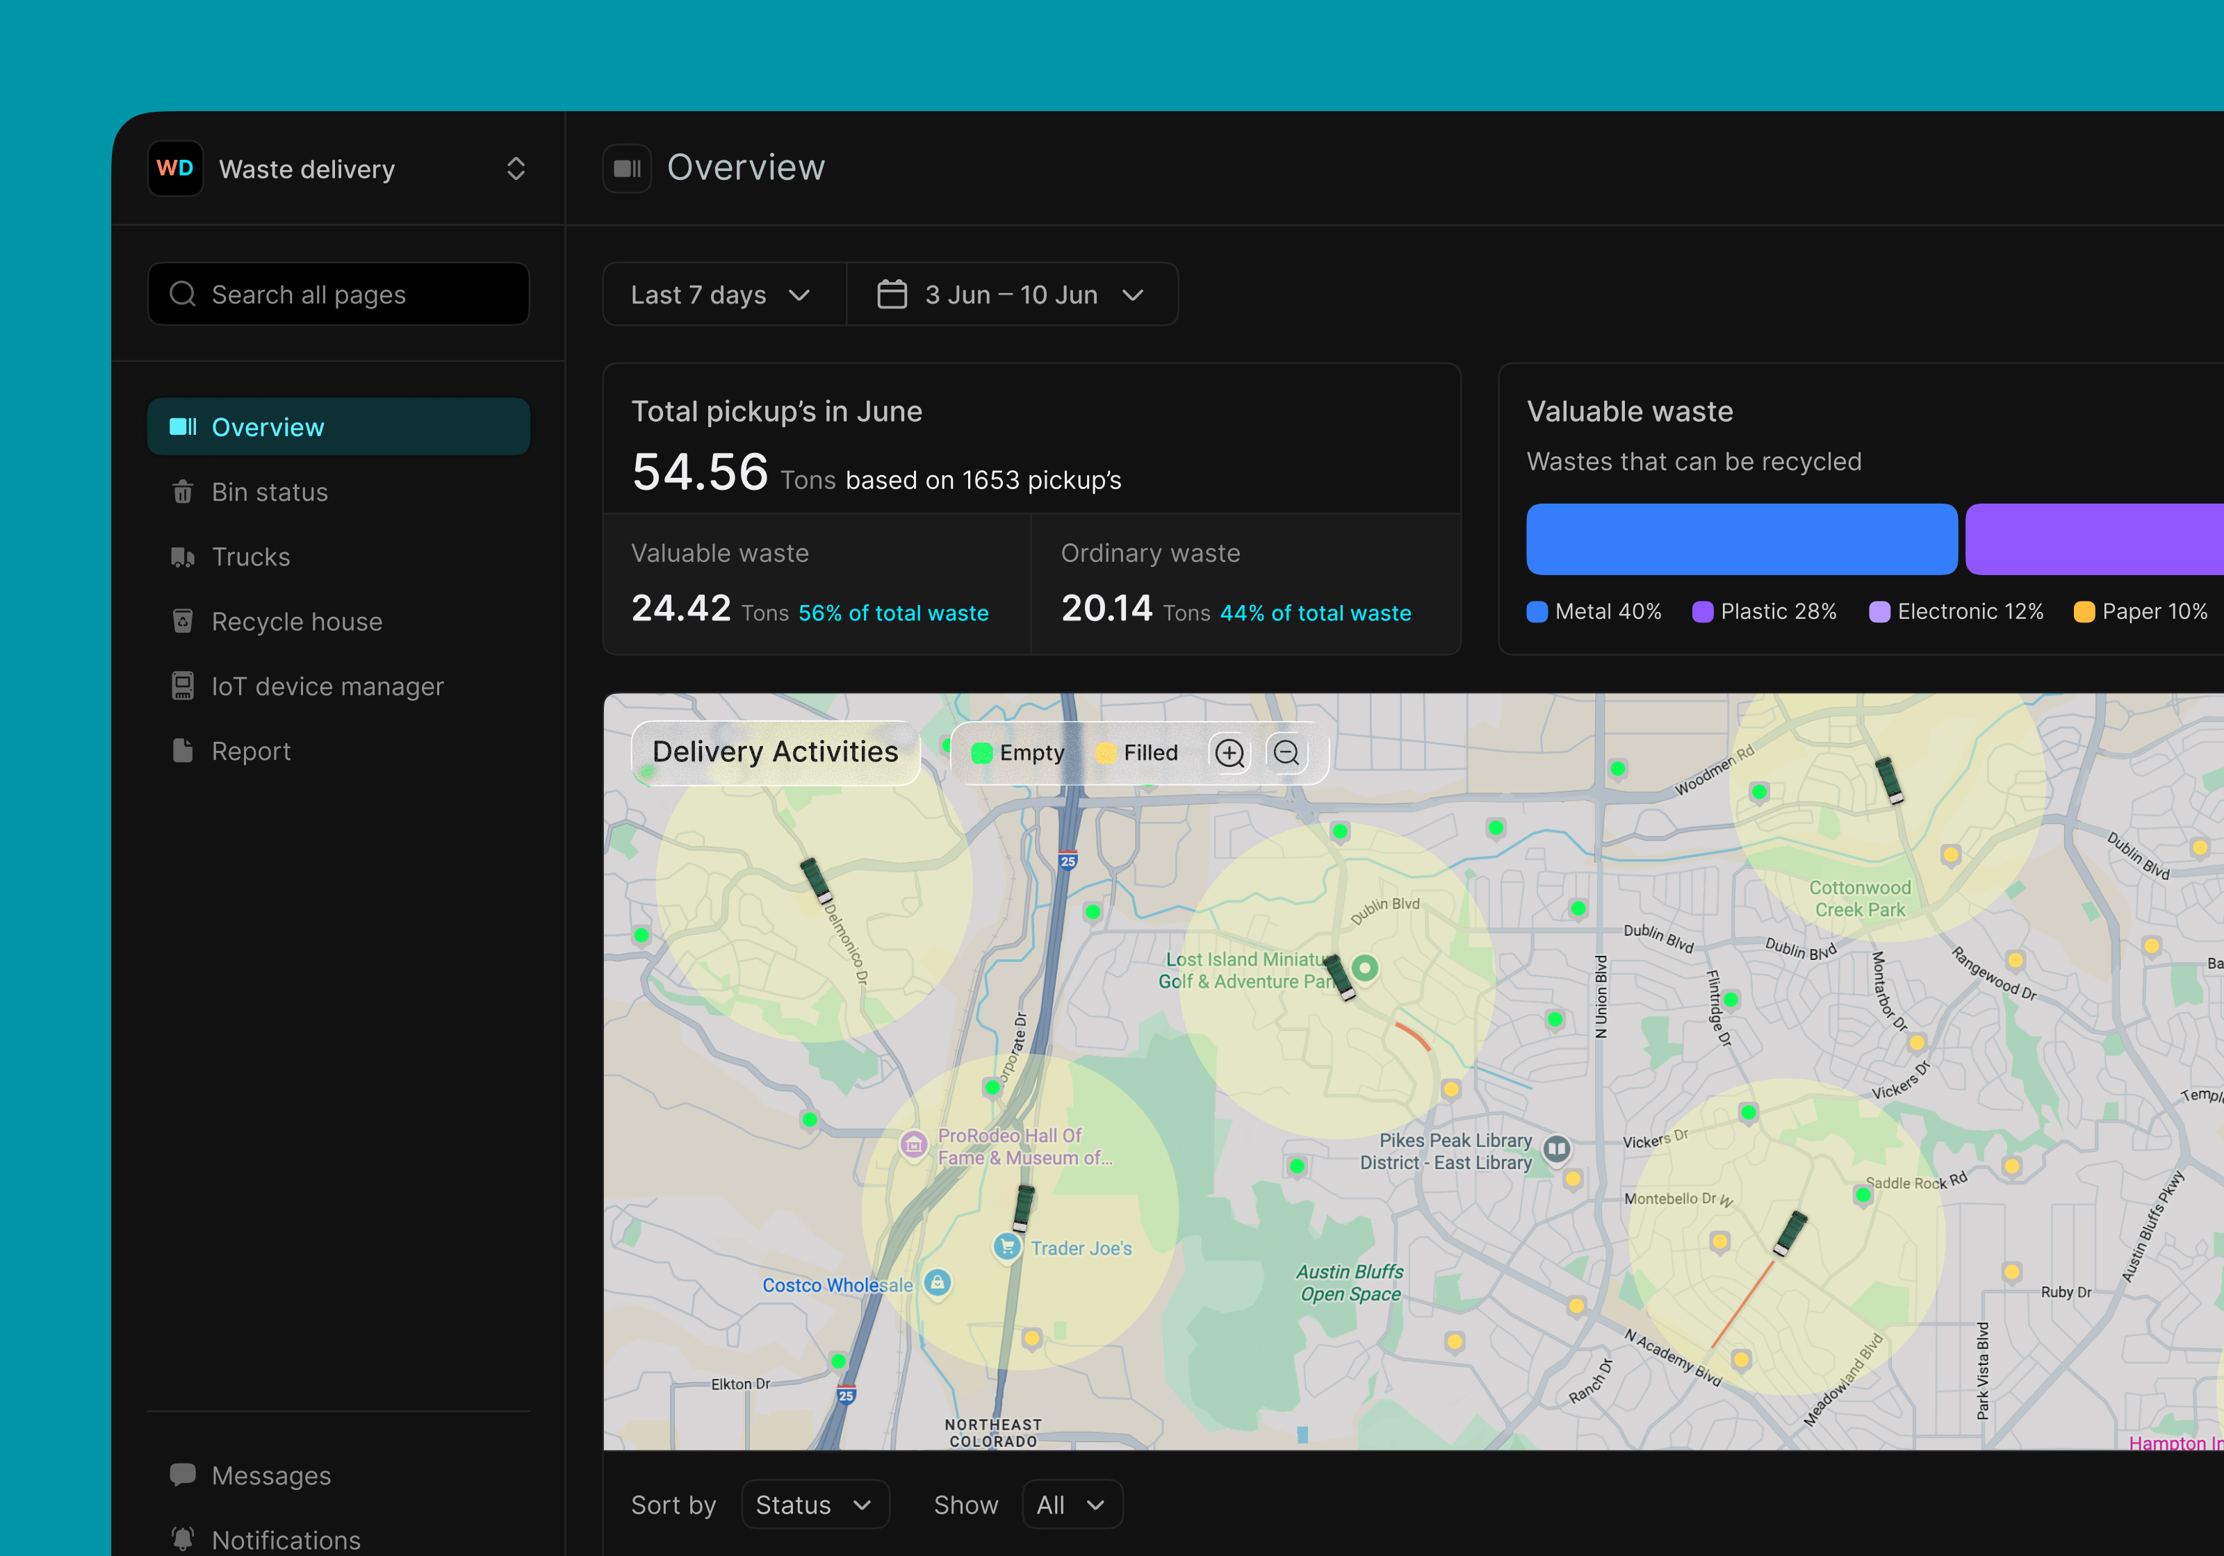
Task: Click the Metal 40% color swatch
Action: 1536,611
